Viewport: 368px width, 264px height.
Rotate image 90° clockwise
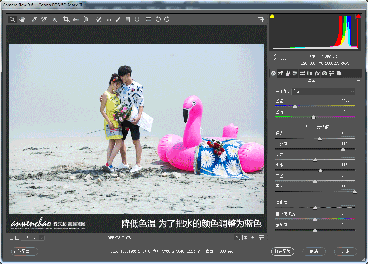(167, 19)
